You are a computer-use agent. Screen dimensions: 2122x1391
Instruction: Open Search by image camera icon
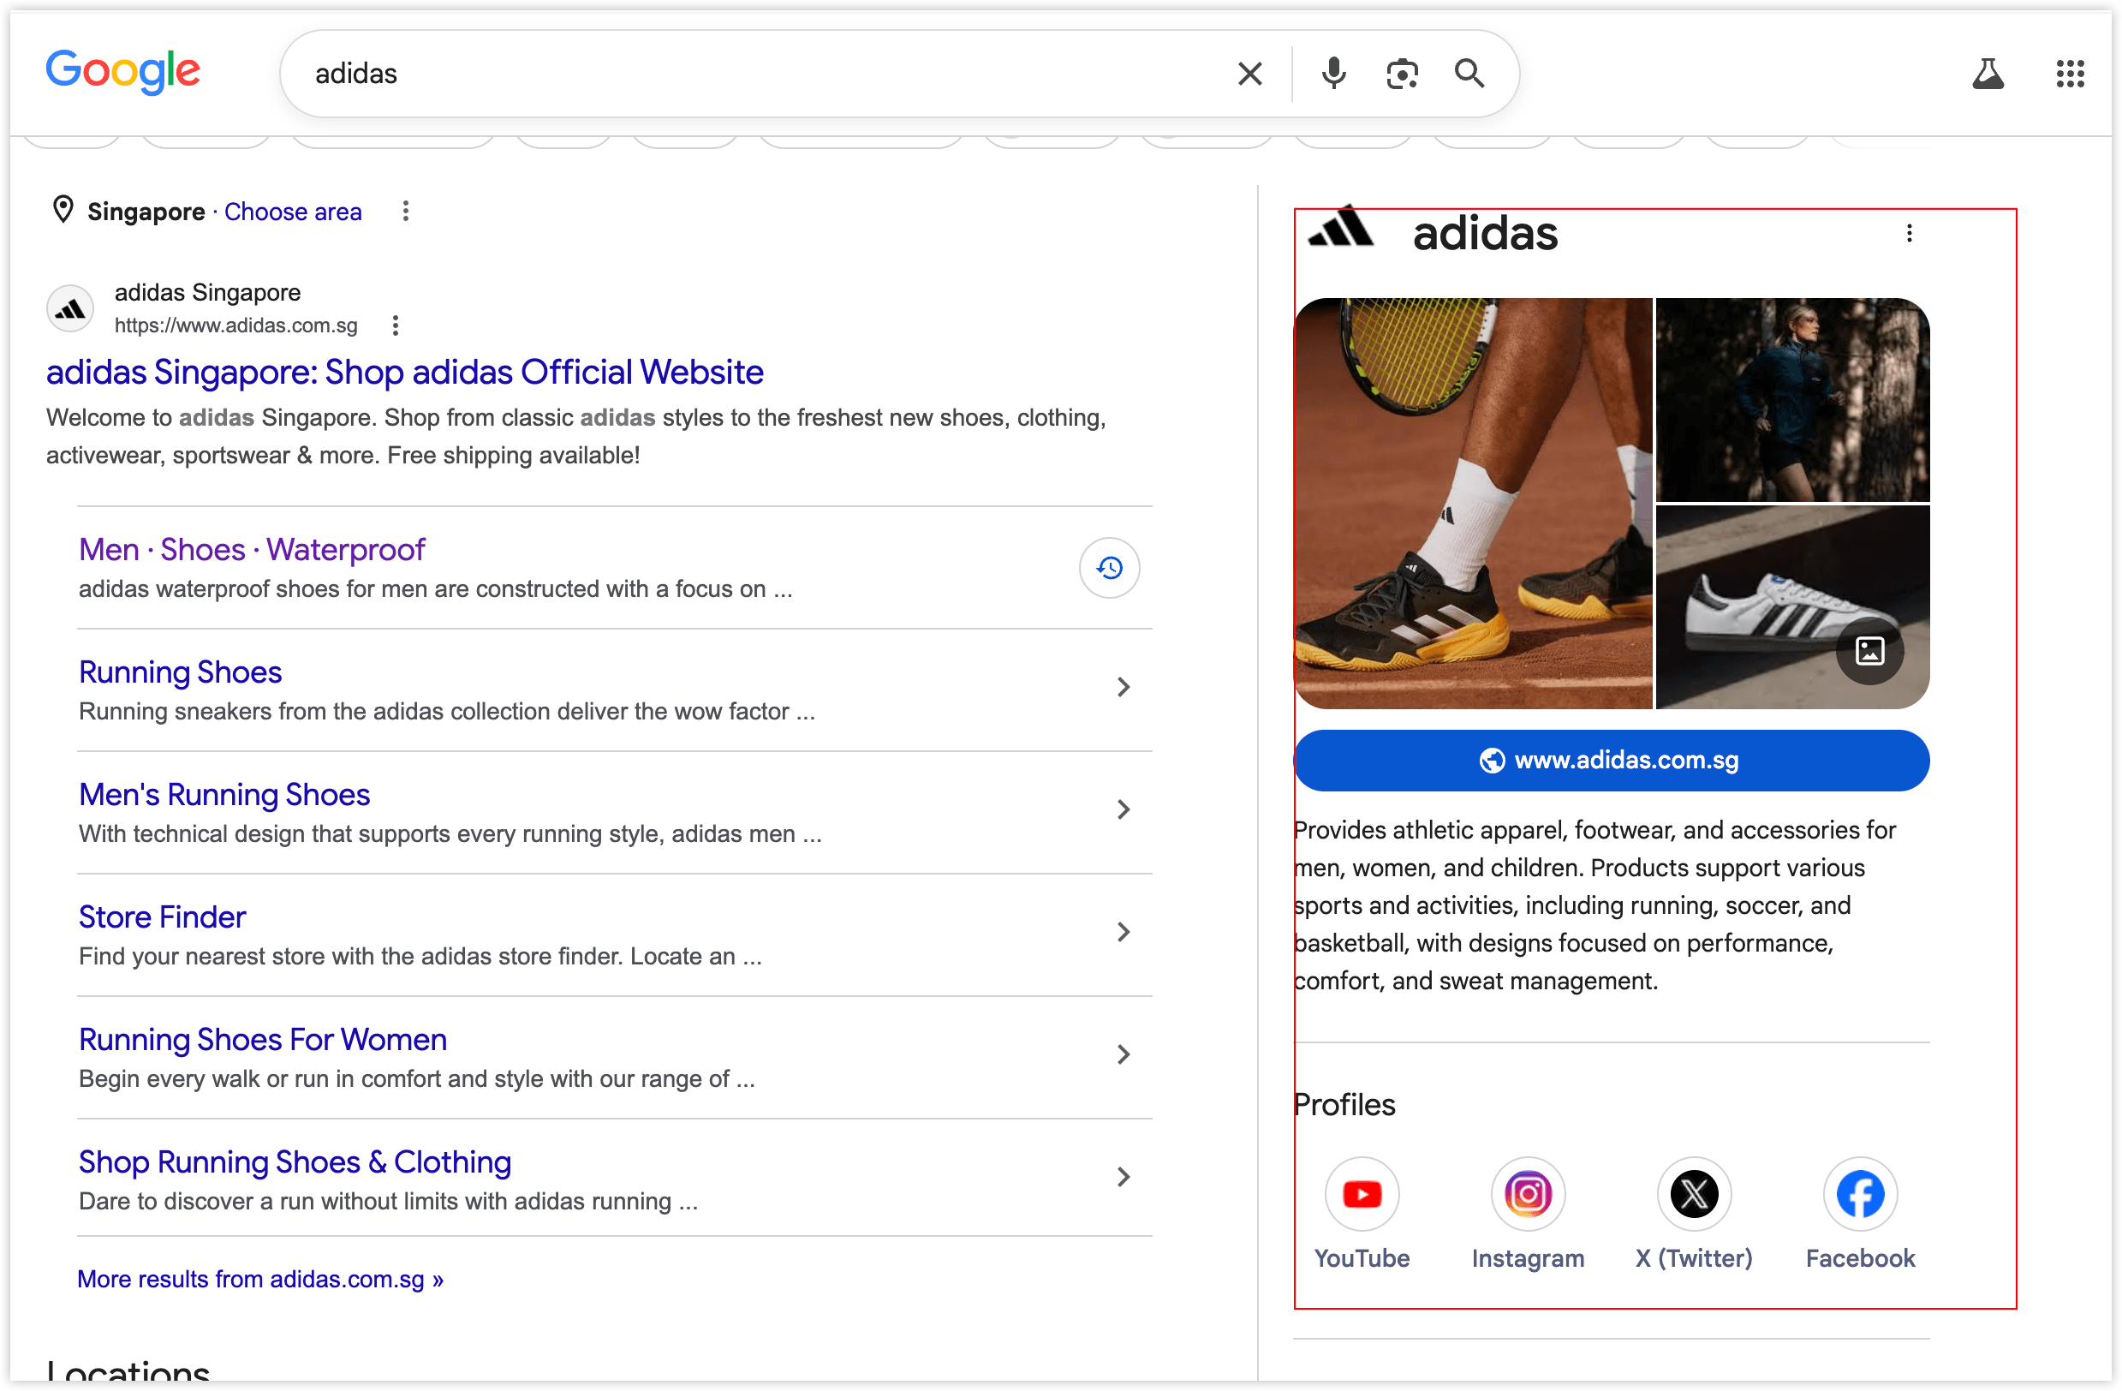pos(1403,73)
